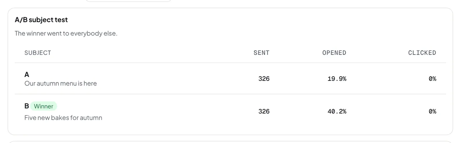461x143 pixels.
Task: Click variant A's 0% clicked value
Action: point(432,79)
